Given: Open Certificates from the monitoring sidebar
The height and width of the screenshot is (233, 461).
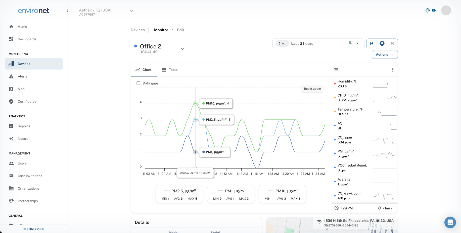Looking at the screenshot, I should 27,101.
